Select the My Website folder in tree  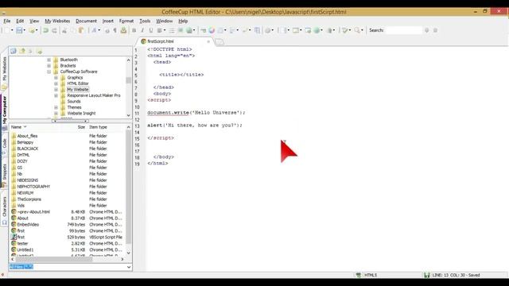click(78, 90)
